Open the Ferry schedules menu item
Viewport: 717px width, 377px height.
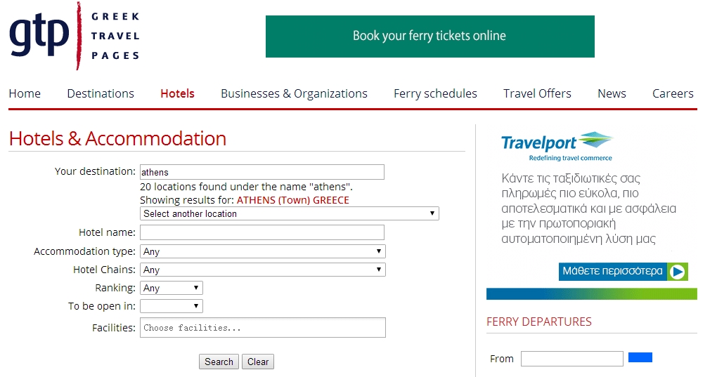point(435,93)
